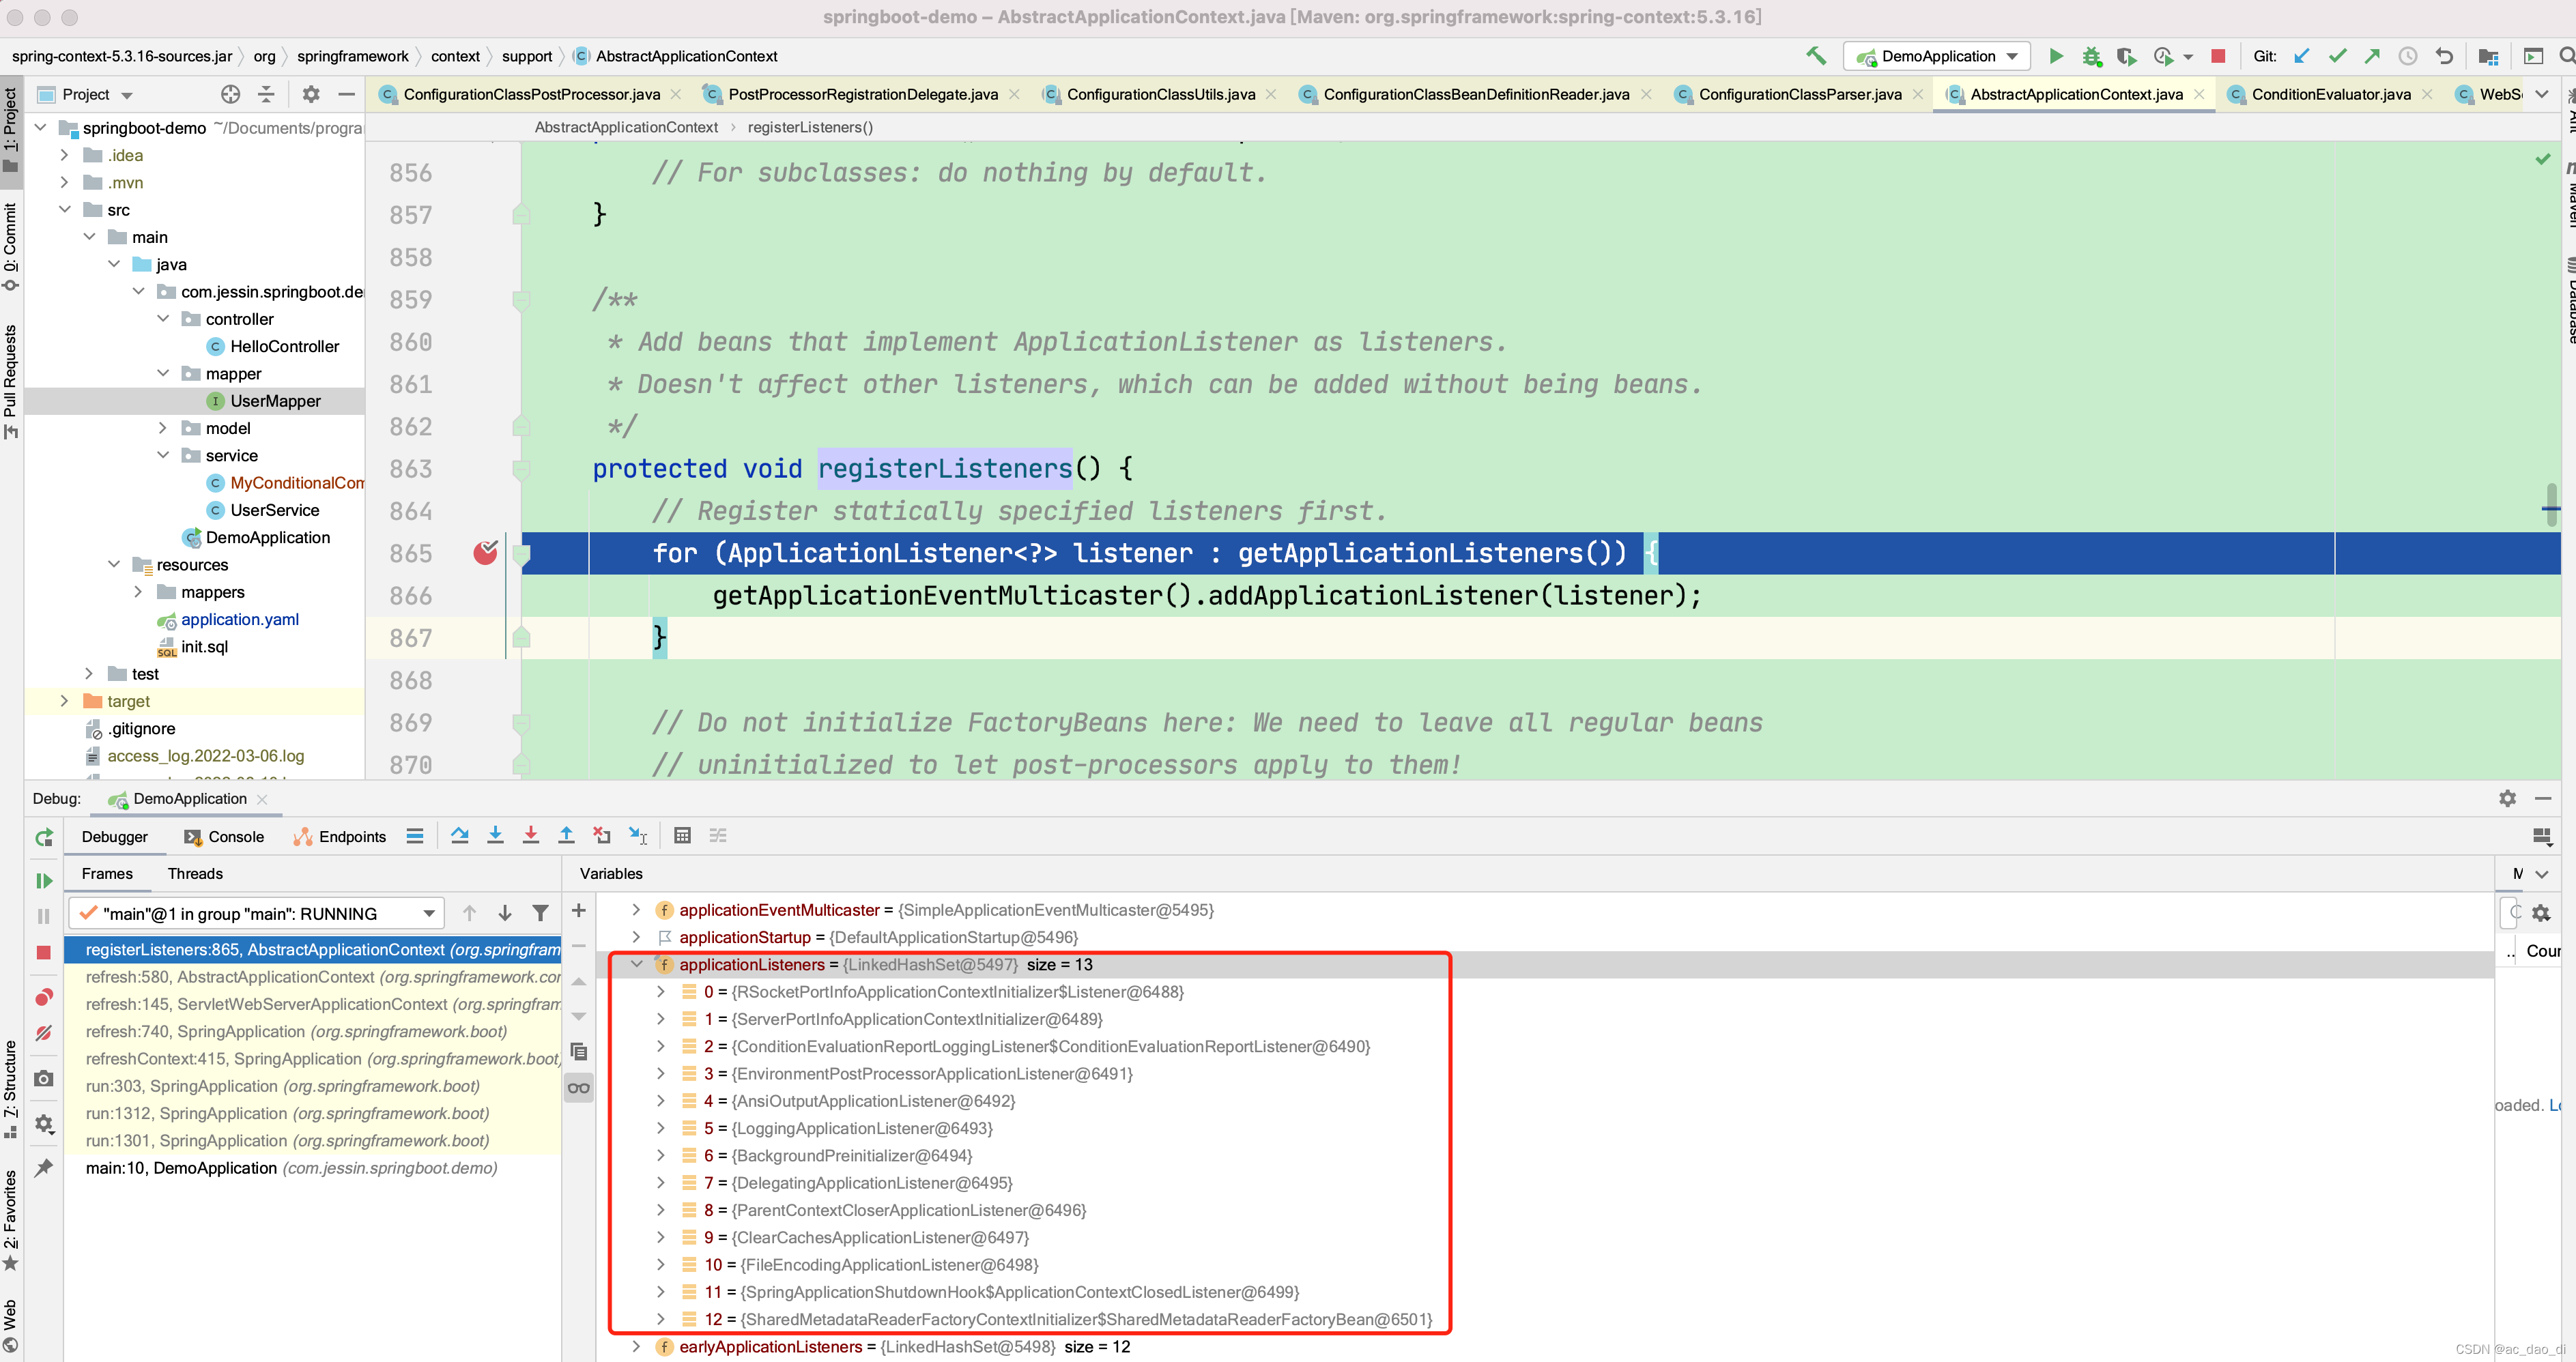Click Resume Program green icon
Screen dimensions: 2576x1362
click(x=44, y=880)
